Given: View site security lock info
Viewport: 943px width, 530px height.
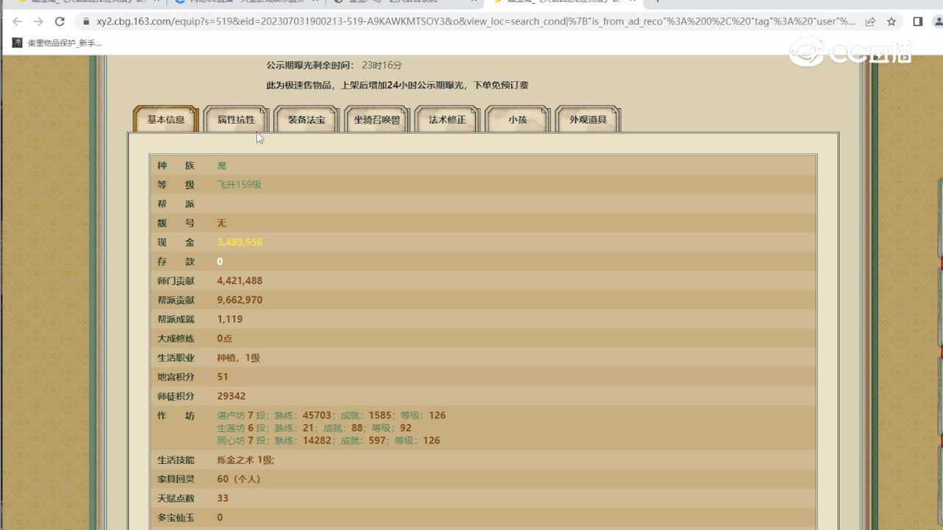Looking at the screenshot, I should point(85,22).
